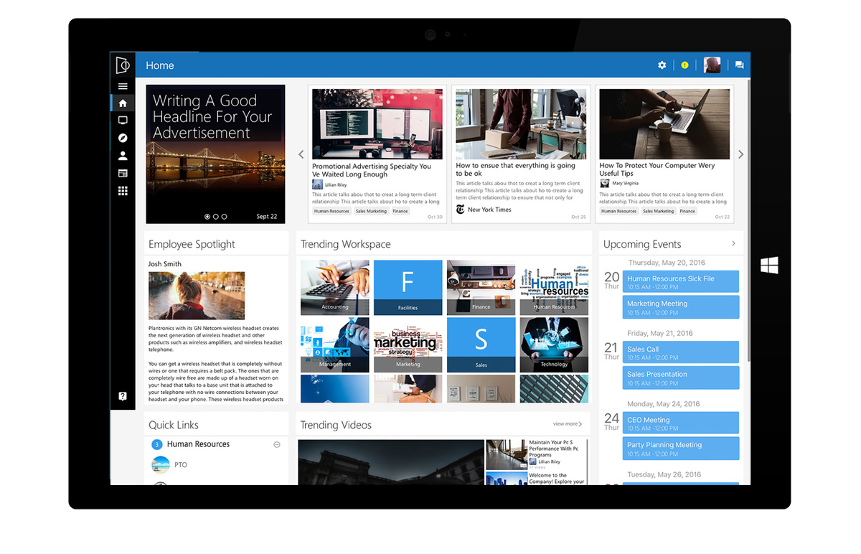The height and width of the screenshot is (554, 861).
Task: Click Lillian Riley's avatar on the Promotional article
Action: [x=317, y=184]
